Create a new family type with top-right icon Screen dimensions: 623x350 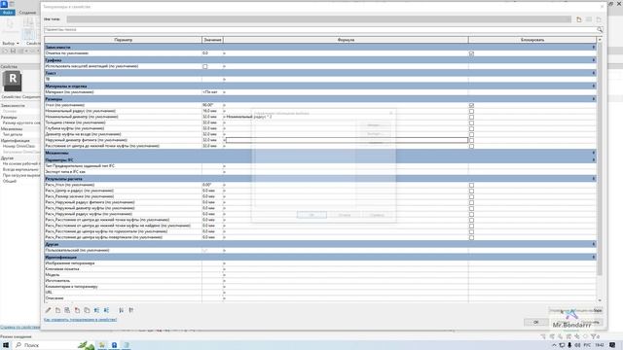[579, 19]
